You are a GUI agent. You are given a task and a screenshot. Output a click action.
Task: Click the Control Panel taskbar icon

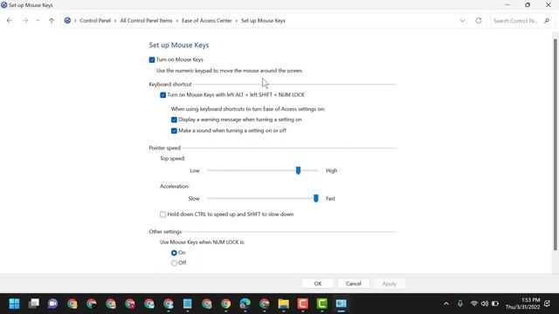point(342,304)
